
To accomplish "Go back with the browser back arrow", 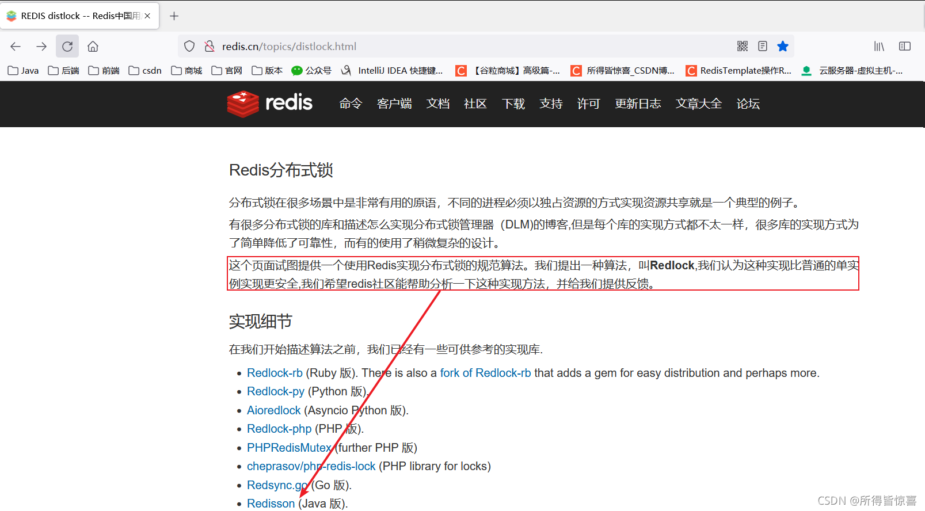I will click(x=16, y=47).
